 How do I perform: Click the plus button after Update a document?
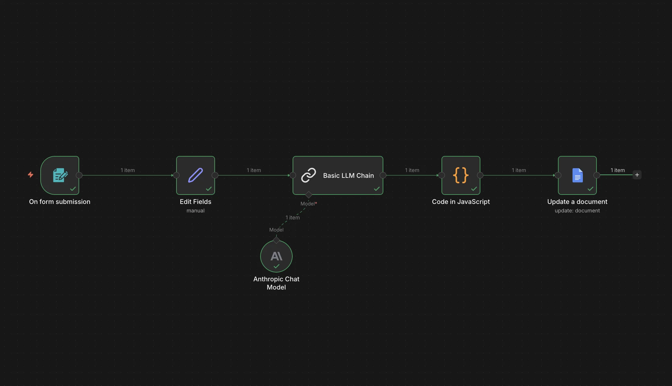[637, 174]
